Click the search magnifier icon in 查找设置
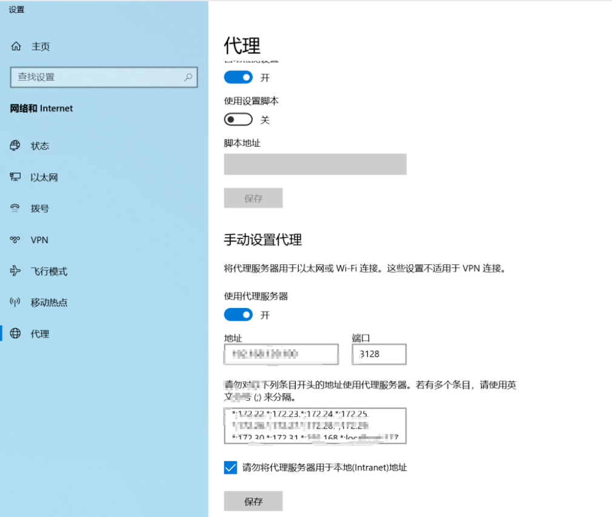This screenshot has width=612, height=517. click(x=188, y=77)
